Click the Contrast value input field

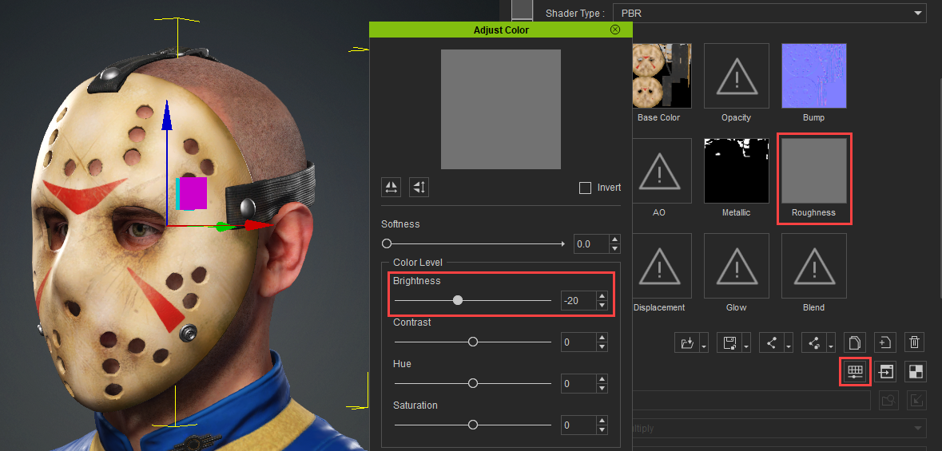pos(578,342)
